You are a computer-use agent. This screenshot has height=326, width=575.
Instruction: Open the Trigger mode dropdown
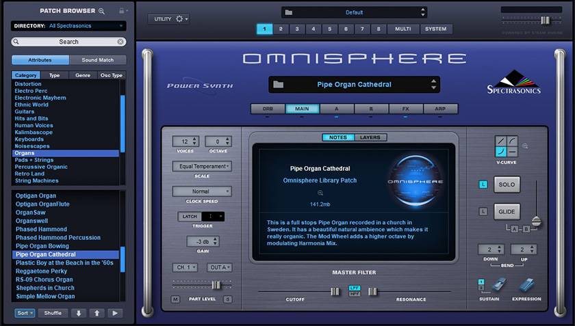click(213, 217)
